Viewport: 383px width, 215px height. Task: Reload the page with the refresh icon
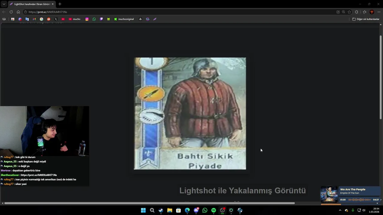pyautogui.click(x=11, y=12)
